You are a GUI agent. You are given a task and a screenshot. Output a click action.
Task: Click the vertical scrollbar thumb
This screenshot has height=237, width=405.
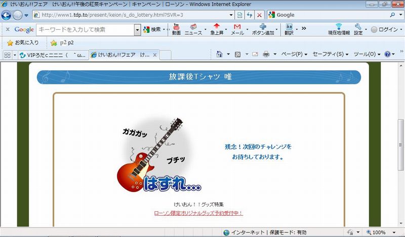400,145
